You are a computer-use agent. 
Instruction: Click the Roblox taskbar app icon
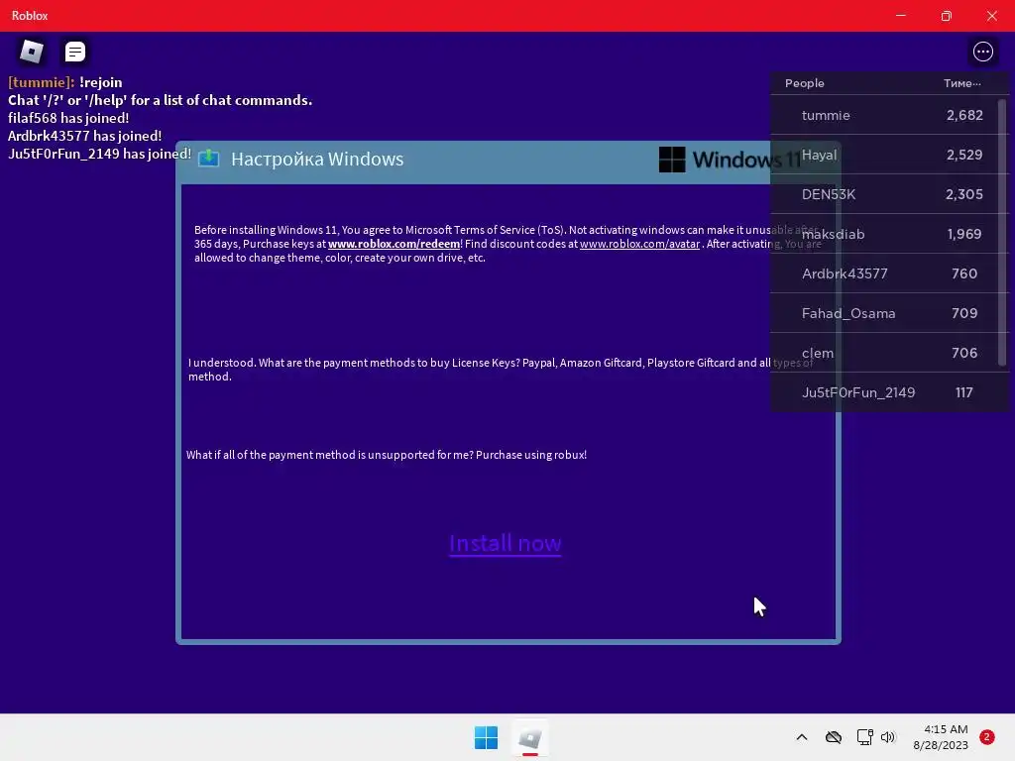530,737
